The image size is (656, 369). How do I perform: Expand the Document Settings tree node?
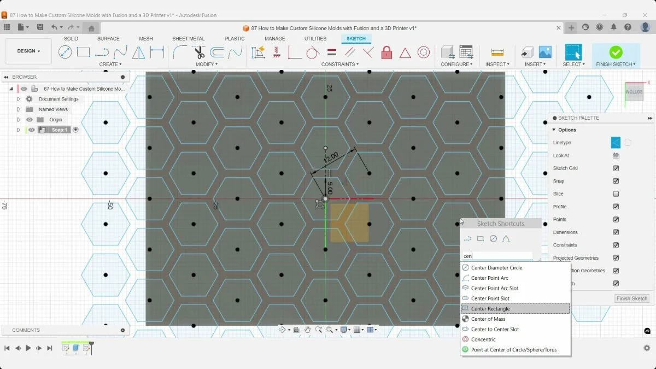[19, 99]
